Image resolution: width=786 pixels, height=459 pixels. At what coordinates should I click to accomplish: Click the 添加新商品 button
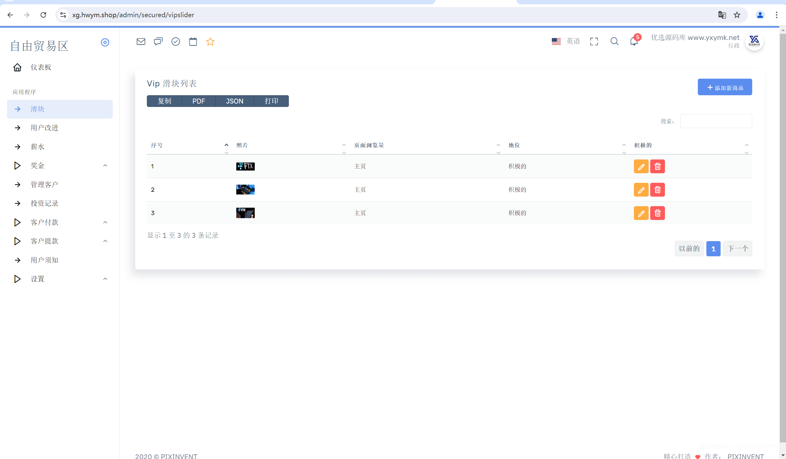(725, 87)
